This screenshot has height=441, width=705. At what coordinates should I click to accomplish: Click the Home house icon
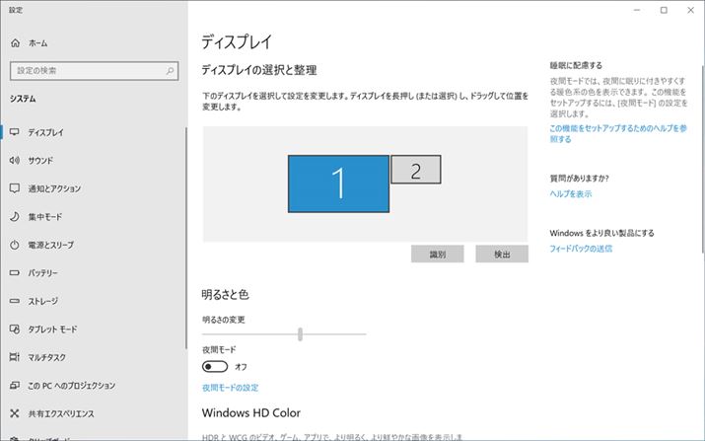point(15,42)
